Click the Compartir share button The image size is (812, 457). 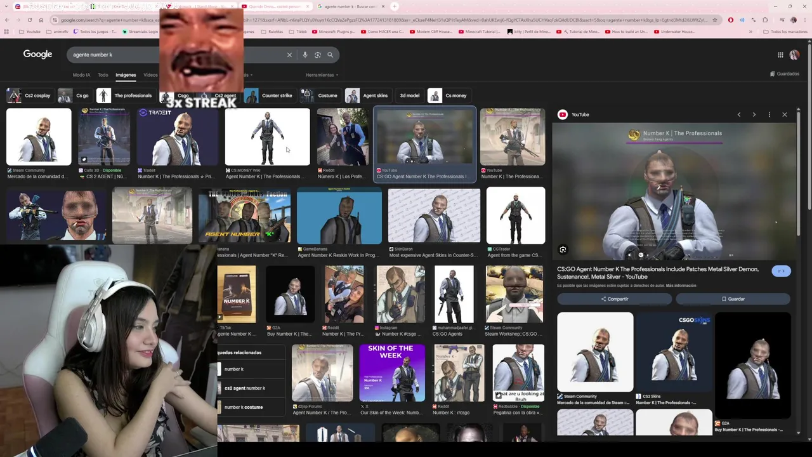coord(615,299)
